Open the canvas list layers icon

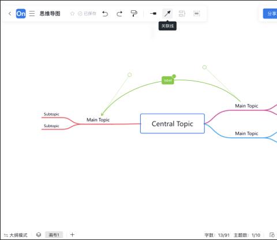pos(39,235)
